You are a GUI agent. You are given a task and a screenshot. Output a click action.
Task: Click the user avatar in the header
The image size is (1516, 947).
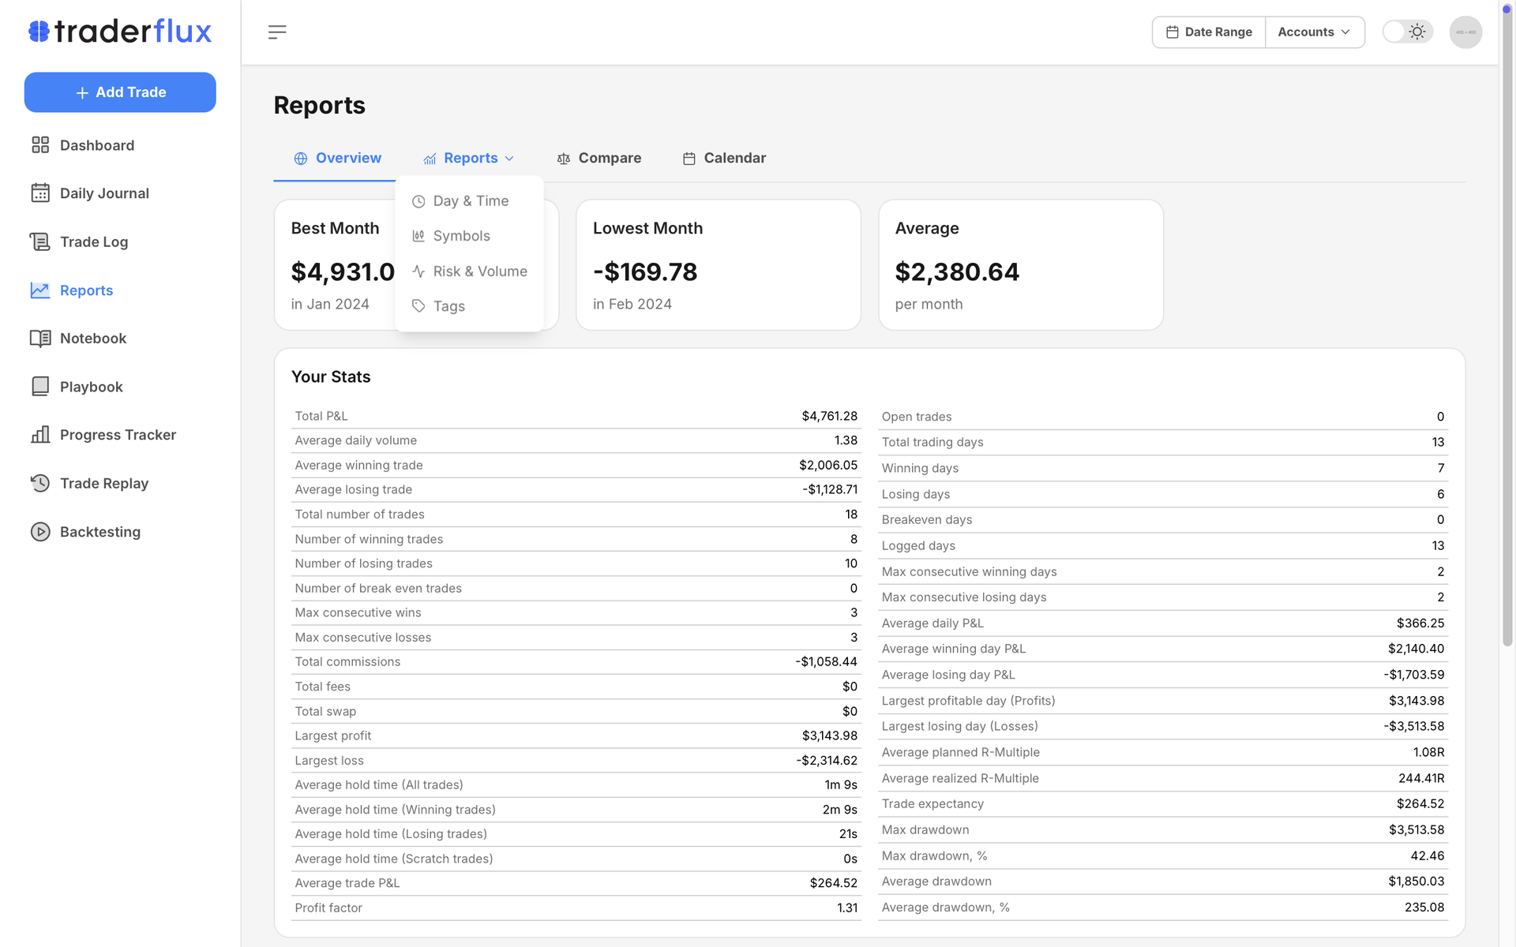[x=1465, y=32]
